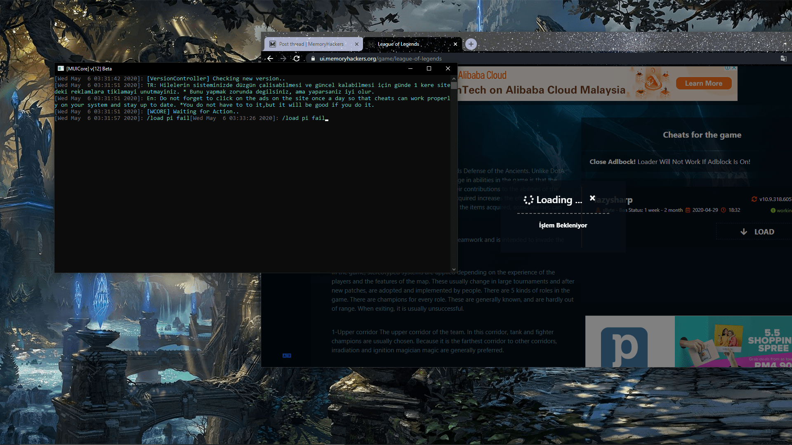Click Learn More on Alibaba Cloud ad
This screenshot has height=445, width=792.
pos(704,83)
